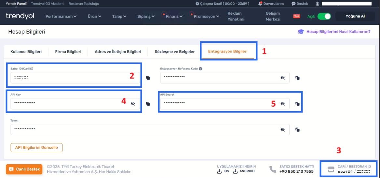Switch to Adres ve İletişim Bilgileri tab

coord(118,52)
